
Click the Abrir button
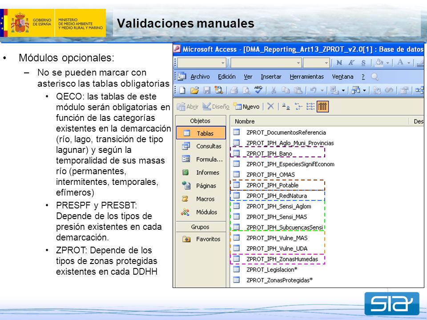(188, 106)
